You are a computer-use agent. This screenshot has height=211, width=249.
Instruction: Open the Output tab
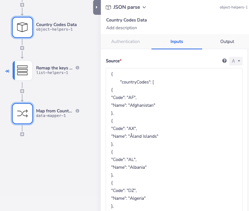pos(227,42)
